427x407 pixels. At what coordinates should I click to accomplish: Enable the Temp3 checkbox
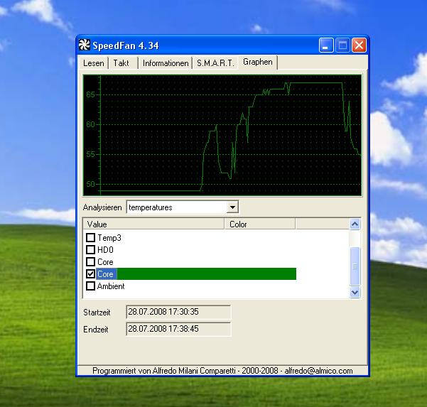pos(90,238)
